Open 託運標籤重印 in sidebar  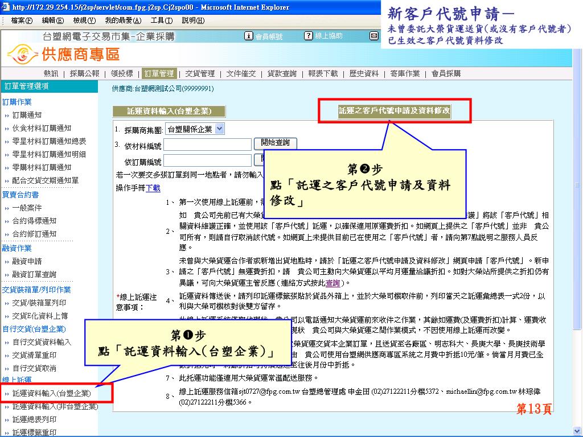click(34, 432)
